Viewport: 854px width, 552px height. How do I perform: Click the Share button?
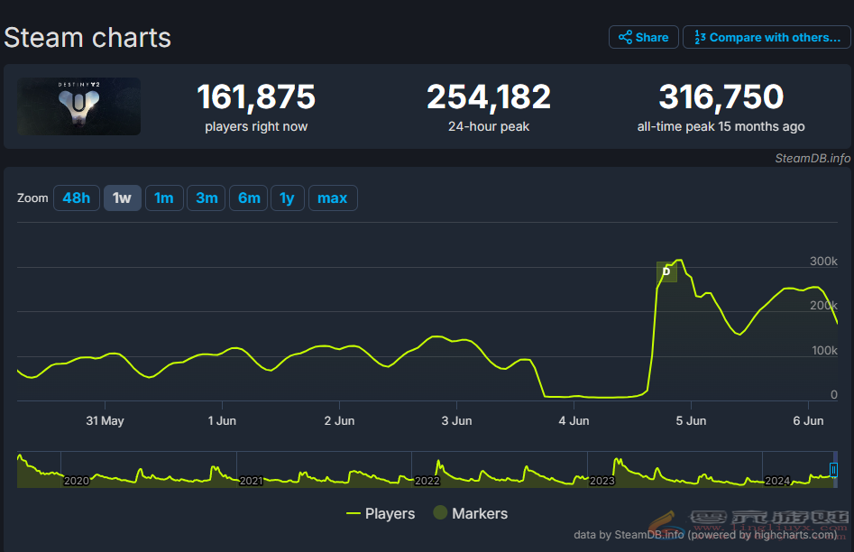tap(644, 37)
